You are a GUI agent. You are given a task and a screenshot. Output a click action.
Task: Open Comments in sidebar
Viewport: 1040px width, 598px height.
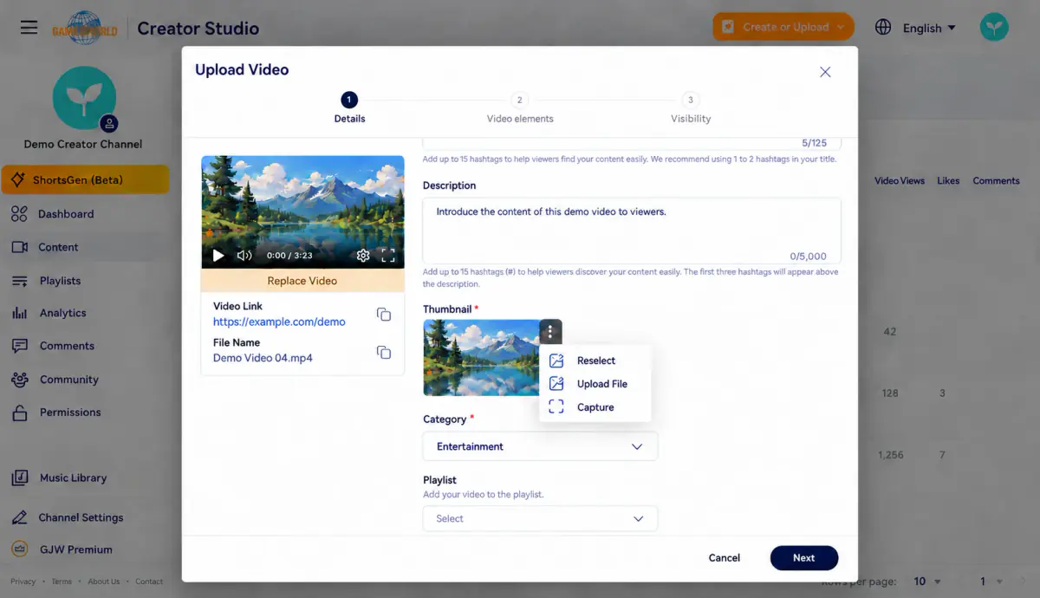pos(67,346)
